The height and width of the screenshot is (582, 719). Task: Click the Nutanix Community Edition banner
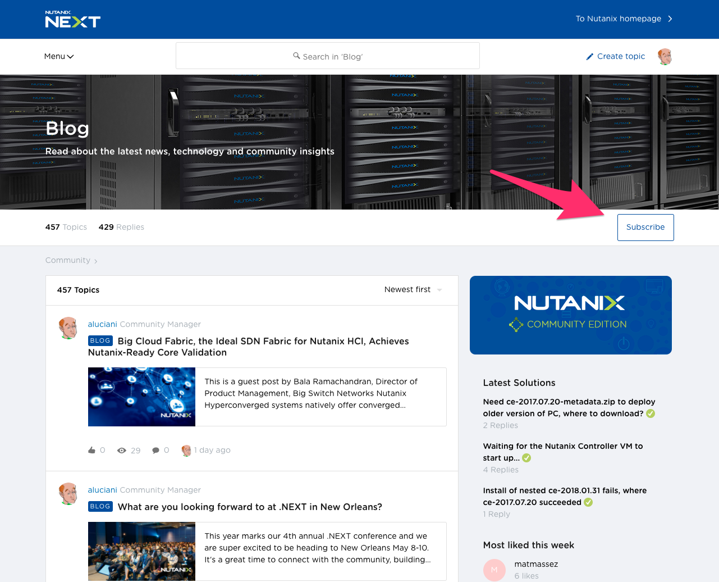click(x=571, y=315)
